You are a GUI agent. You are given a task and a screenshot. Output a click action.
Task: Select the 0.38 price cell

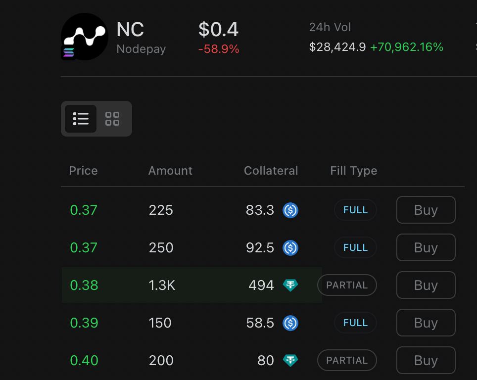click(x=84, y=285)
